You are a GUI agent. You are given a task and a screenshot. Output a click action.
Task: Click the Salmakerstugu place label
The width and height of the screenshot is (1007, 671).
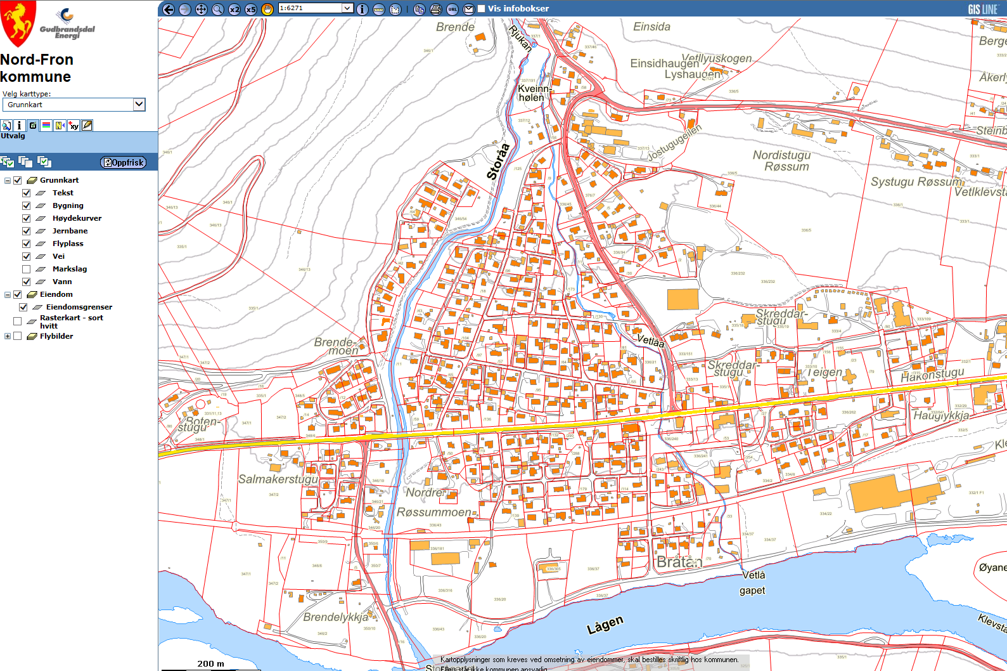tap(278, 479)
